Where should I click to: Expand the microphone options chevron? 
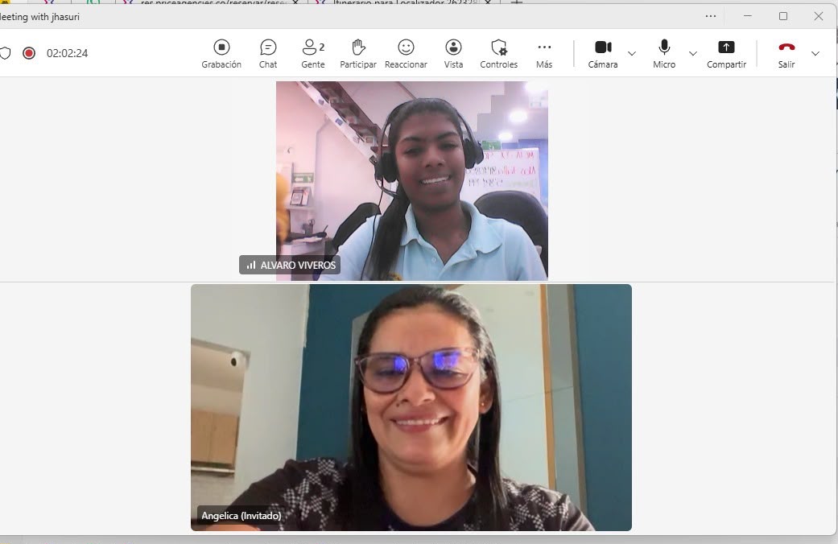pyautogui.click(x=692, y=53)
